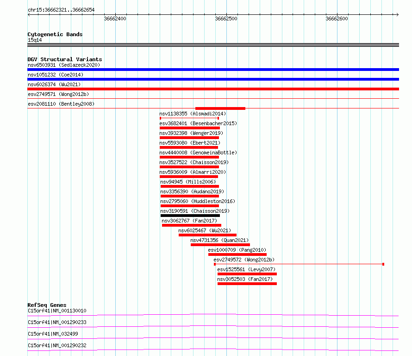Click the red bar under nsv4731356
This screenshot has width=412, height=356.
point(220,245)
